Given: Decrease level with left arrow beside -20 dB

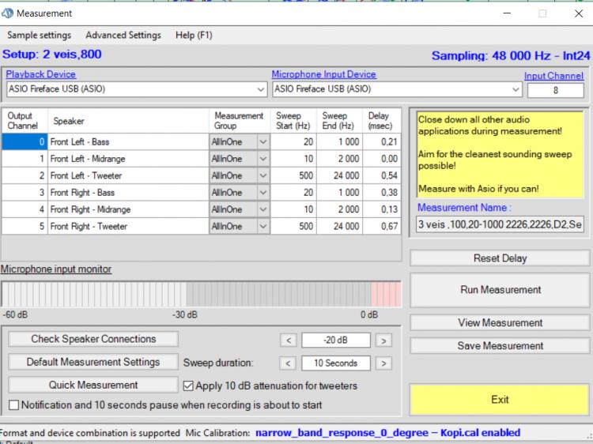Looking at the screenshot, I should coord(289,341).
